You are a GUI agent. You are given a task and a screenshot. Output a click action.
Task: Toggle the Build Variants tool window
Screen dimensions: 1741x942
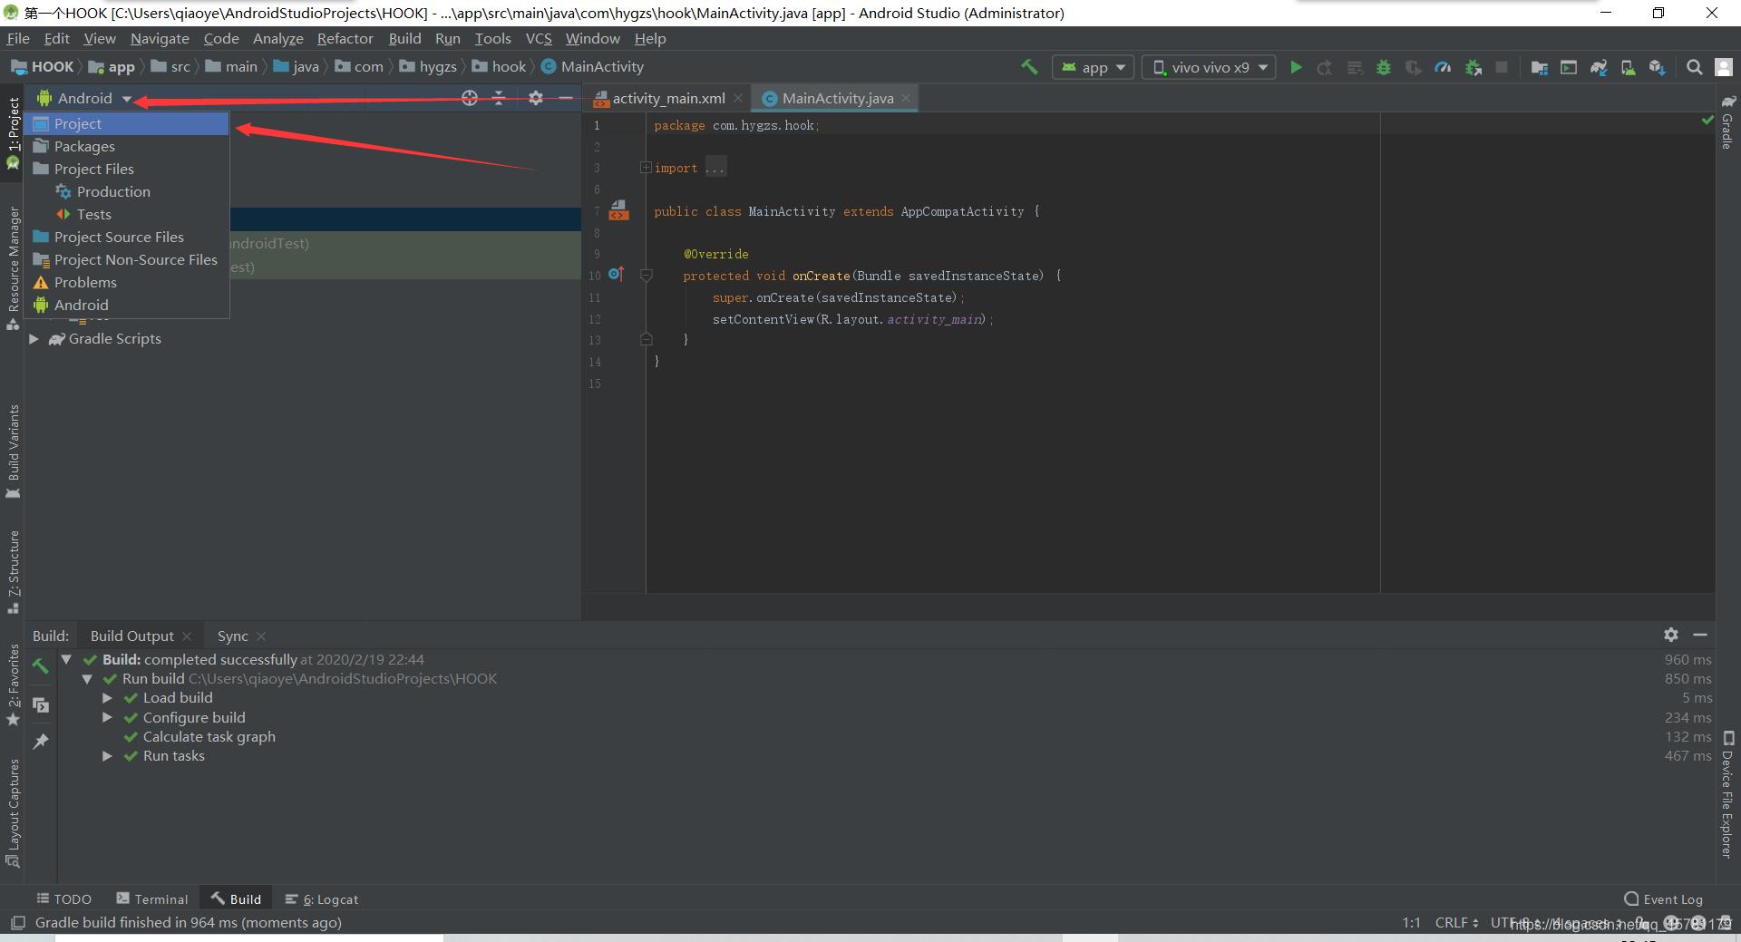[x=14, y=452]
